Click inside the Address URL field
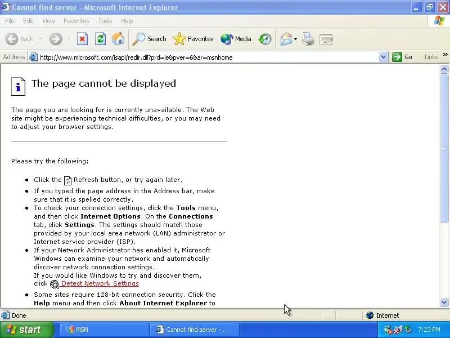Screen dimensions: 450x338 208,57
